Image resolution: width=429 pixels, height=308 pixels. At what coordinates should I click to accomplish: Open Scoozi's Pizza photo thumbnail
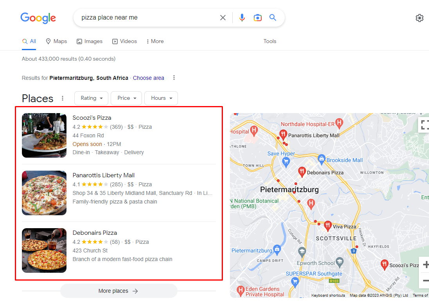(44, 135)
